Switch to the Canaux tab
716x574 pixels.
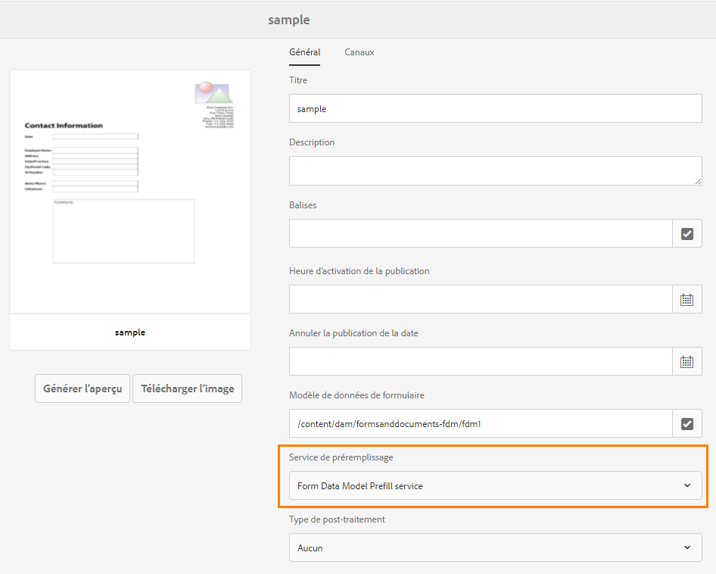point(360,52)
